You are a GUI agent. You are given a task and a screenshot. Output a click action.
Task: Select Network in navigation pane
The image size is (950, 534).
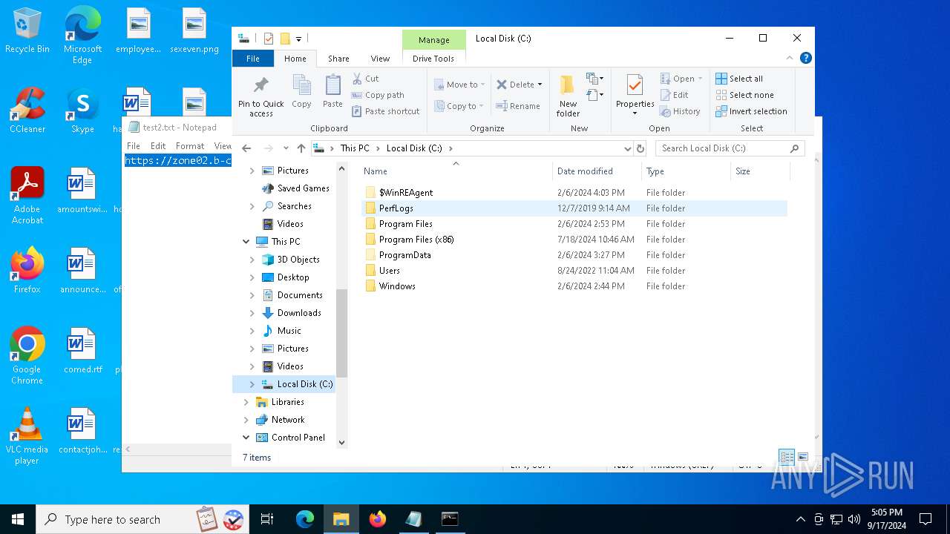288,420
